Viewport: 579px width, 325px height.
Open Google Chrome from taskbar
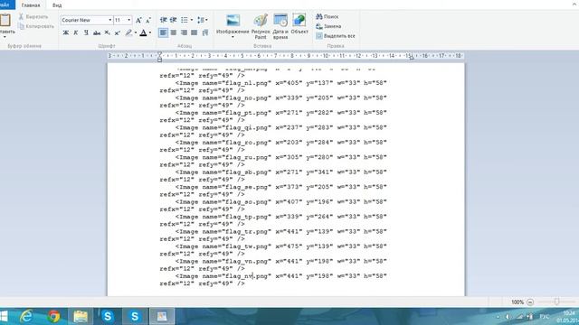click(54, 316)
